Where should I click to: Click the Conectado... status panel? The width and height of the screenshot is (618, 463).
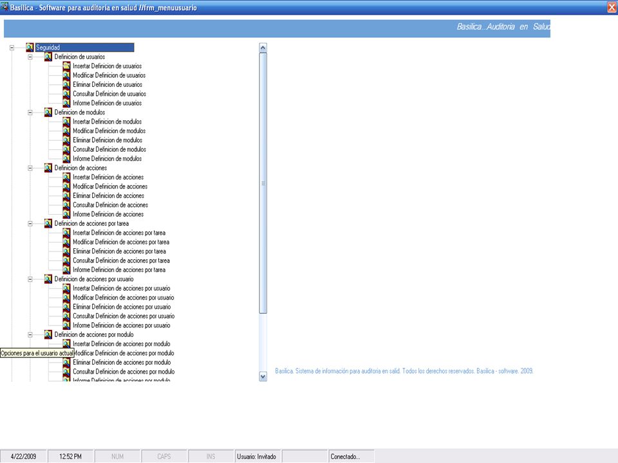351,457
